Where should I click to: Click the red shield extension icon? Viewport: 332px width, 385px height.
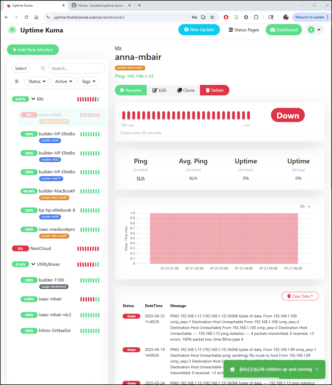click(226, 17)
